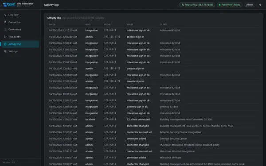Click timestamp 10/13/2026, 12:09:25 AM
This screenshot has width=266, height=166.
coord(63,50)
